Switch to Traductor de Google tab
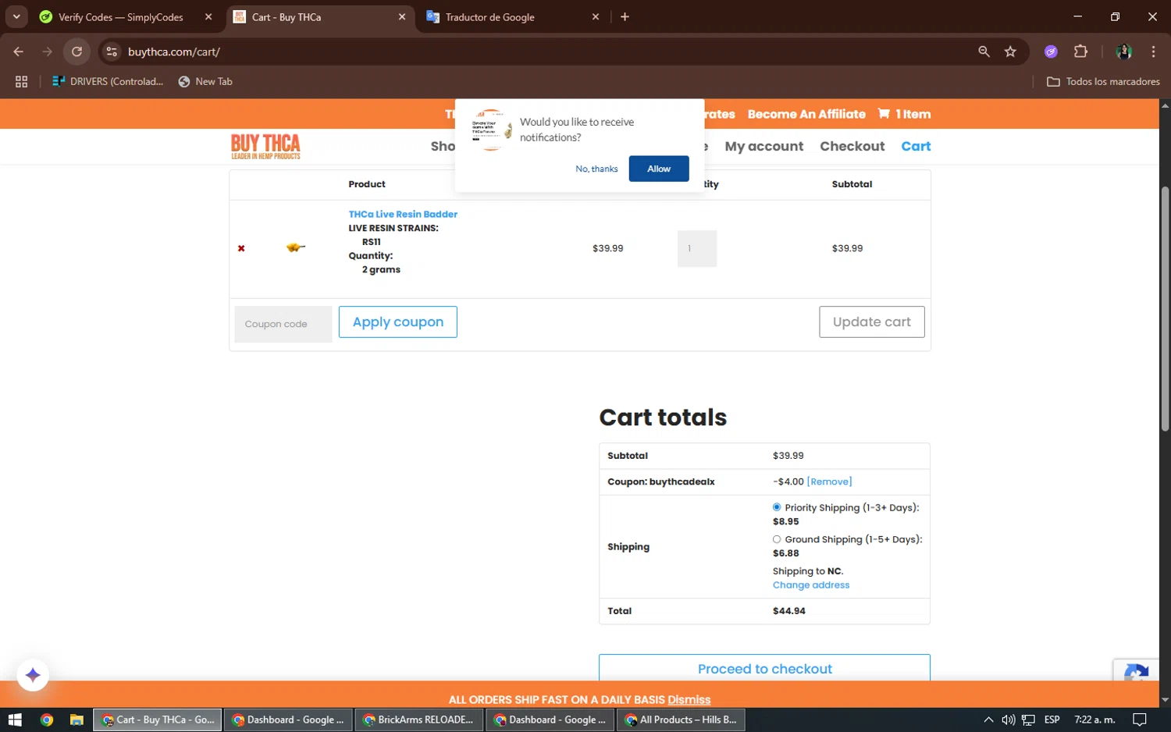This screenshot has height=732, width=1171. point(489,17)
